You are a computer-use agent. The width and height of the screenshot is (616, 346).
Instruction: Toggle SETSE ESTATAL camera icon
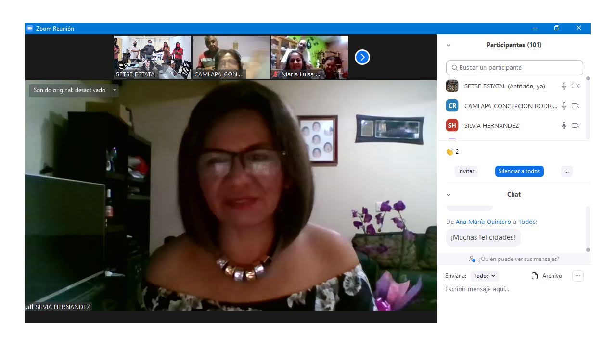click(576, 86)
